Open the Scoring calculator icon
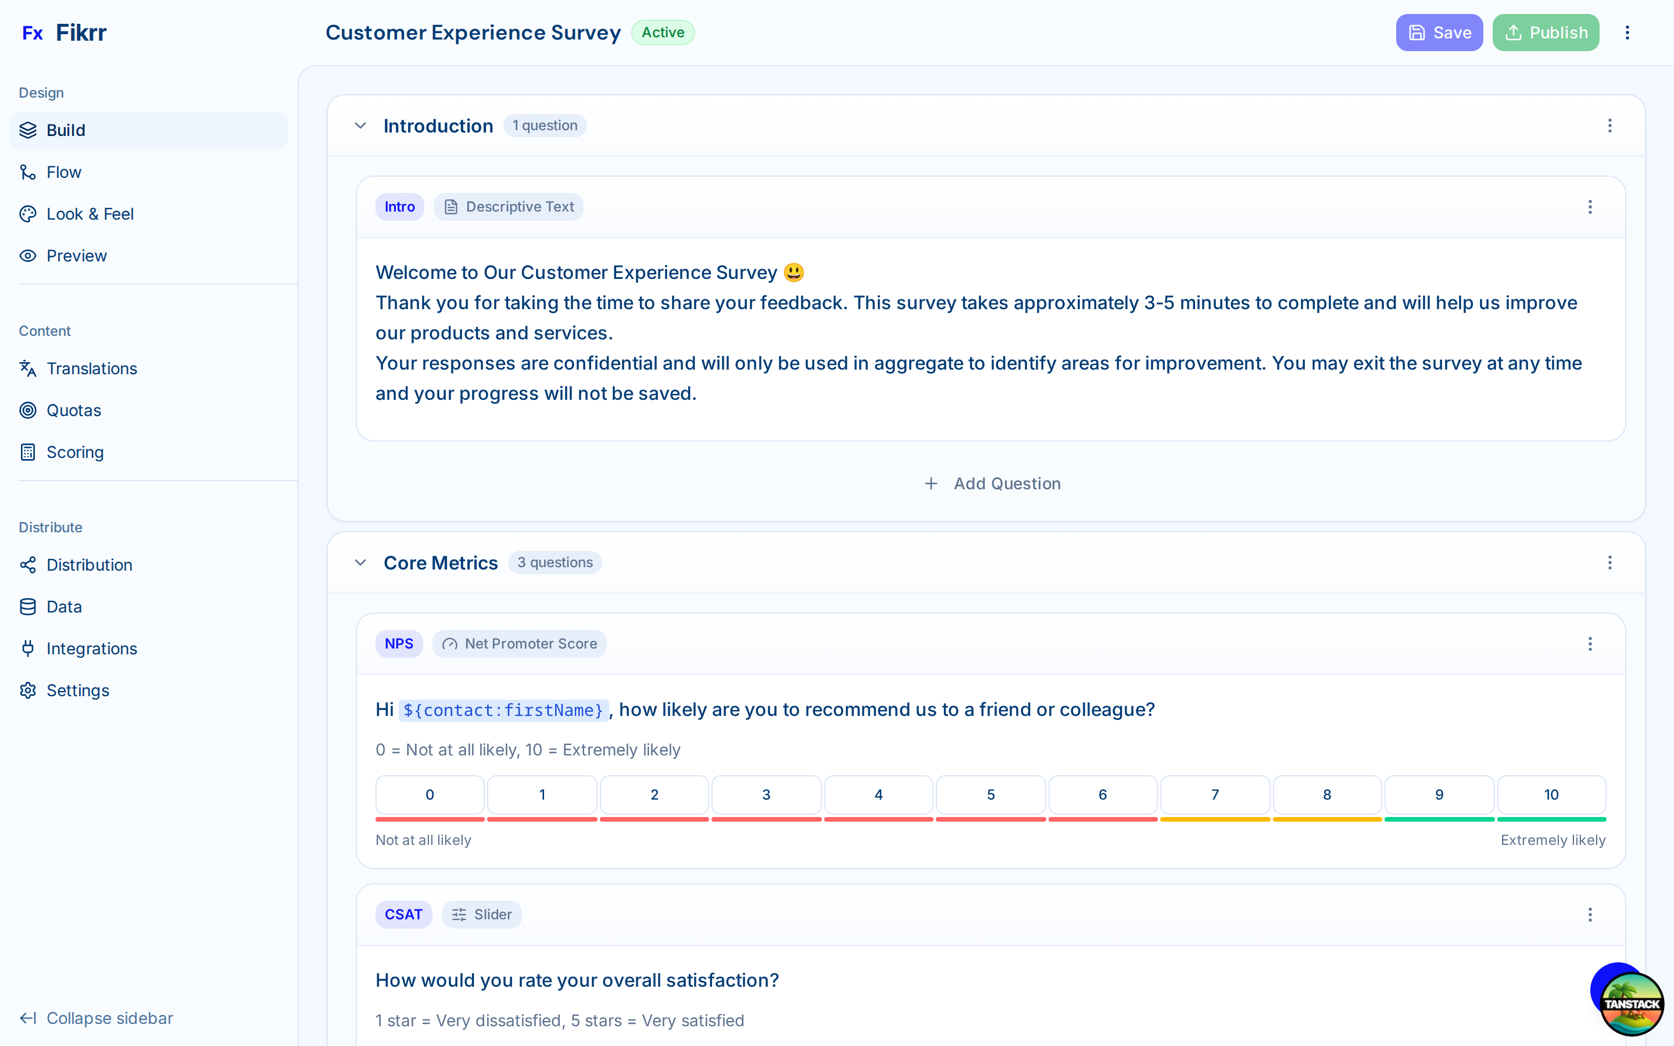This screenshot has width=1674, height=1046. pos(28,452)
